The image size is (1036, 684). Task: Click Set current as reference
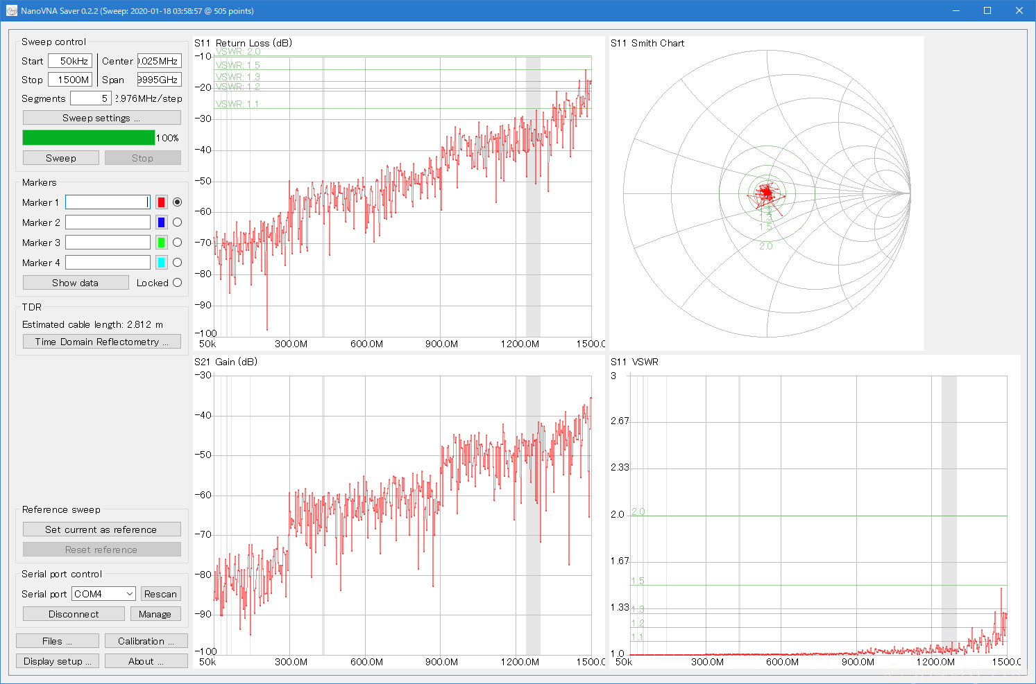pyautogui.click(x=102, y=529)
